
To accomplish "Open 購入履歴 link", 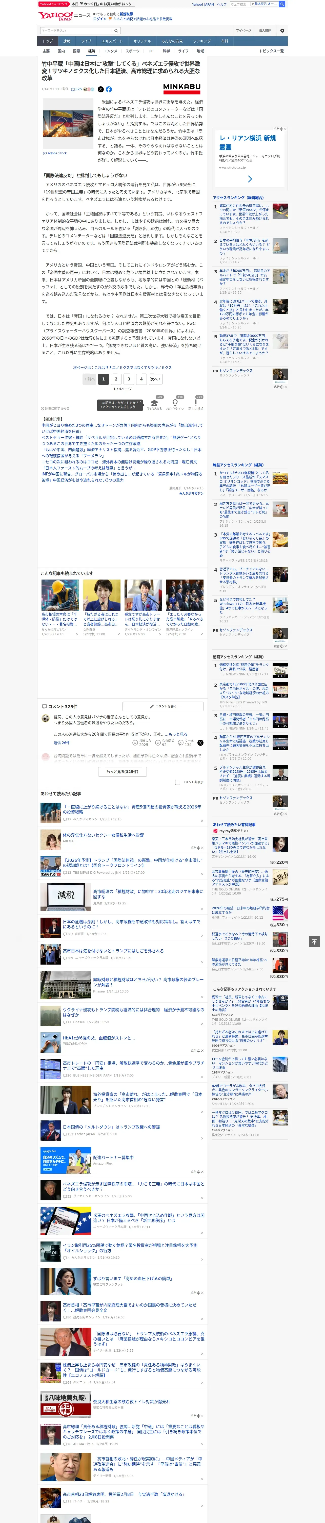I will coord(265,30).
